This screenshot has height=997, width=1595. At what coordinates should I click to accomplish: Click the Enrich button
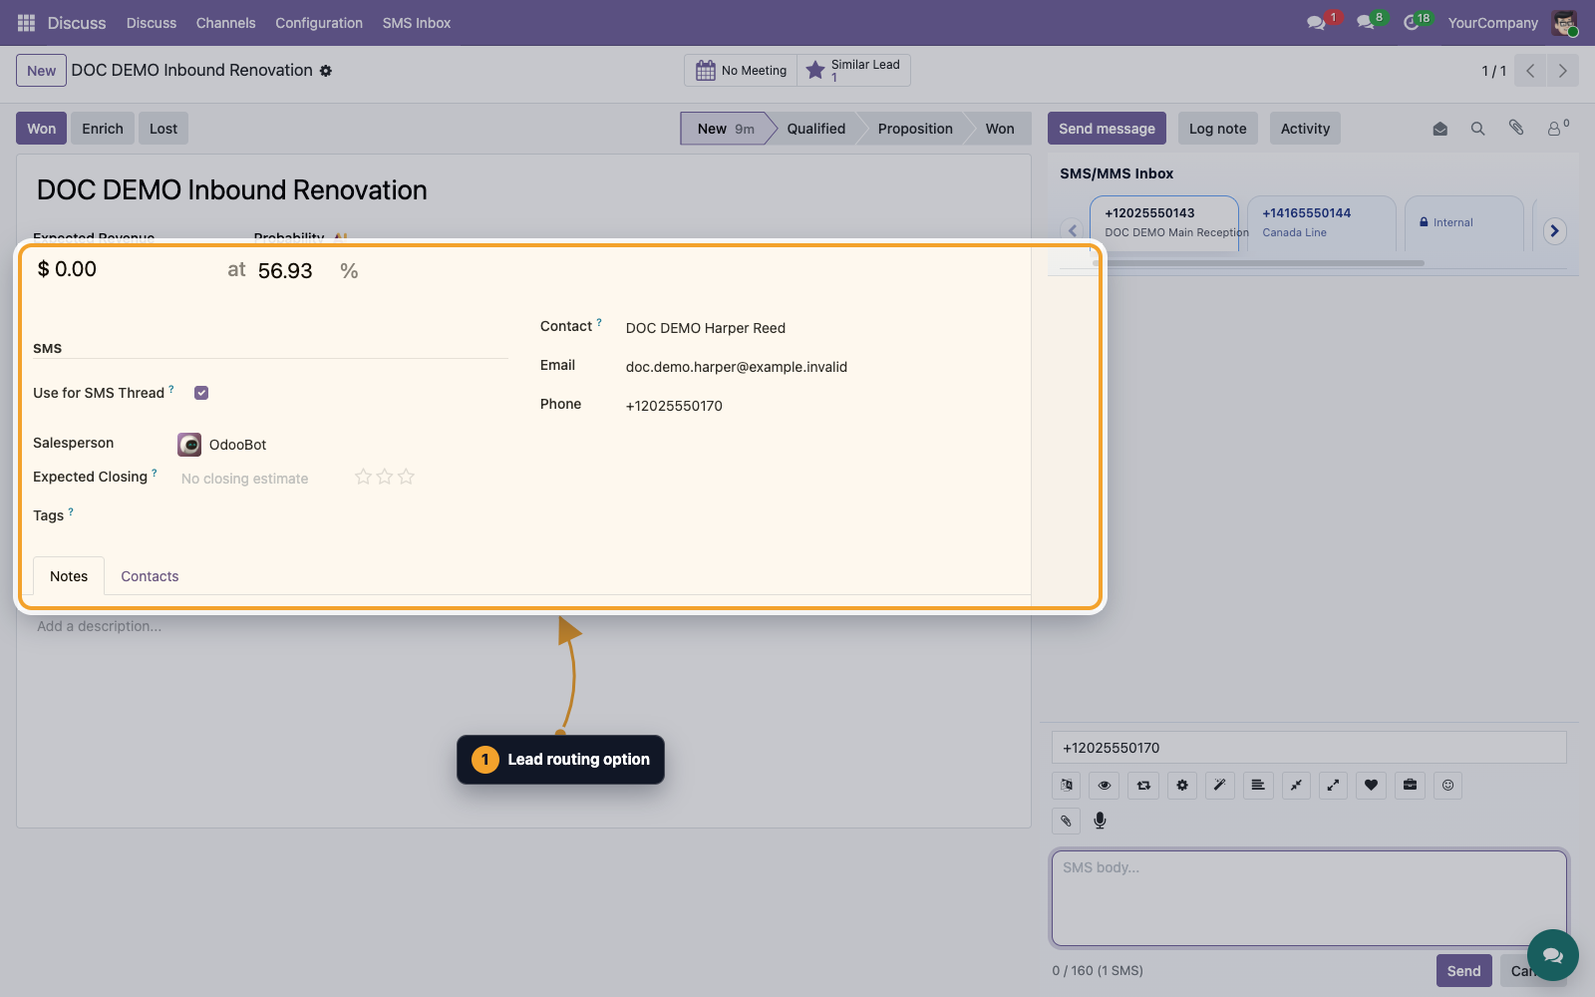103,129
